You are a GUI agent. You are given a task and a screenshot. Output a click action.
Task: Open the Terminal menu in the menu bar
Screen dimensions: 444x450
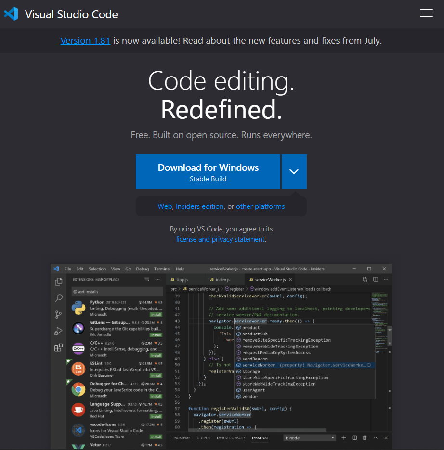click(162, 269)
